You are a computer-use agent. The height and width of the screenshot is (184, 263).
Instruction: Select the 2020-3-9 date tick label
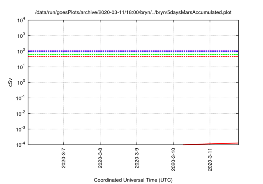click(x=137, y=158)
